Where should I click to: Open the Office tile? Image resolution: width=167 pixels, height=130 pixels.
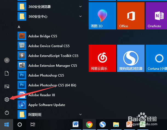[131, 16]
